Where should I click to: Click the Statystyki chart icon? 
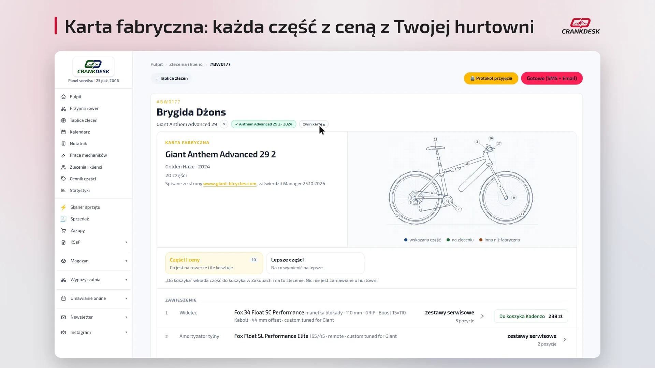[x=63, y=190]
